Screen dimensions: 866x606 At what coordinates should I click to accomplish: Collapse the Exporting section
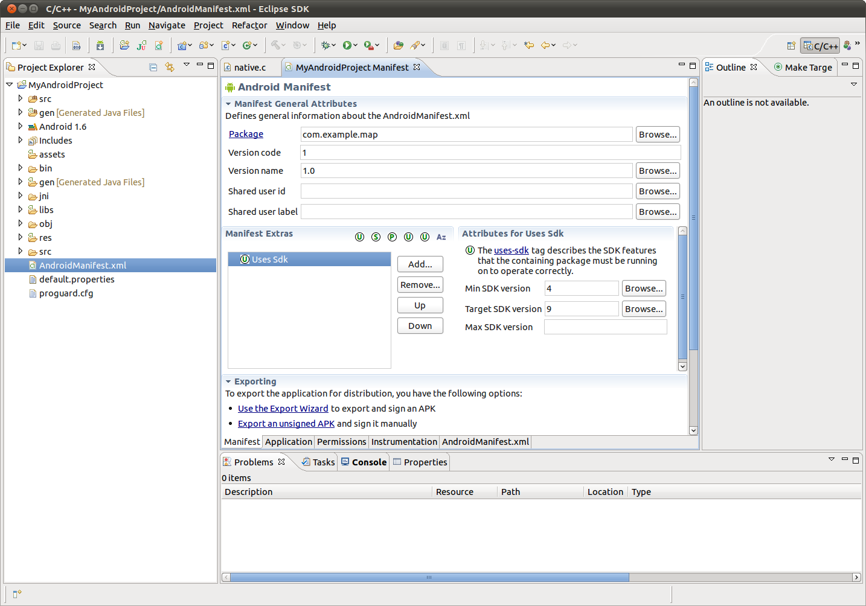228,381
